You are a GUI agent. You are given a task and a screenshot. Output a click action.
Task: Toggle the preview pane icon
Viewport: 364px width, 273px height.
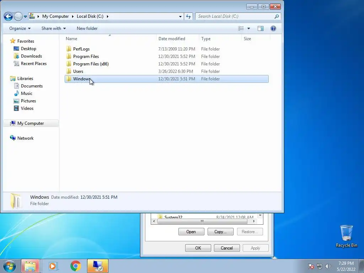tap(261, 28)
